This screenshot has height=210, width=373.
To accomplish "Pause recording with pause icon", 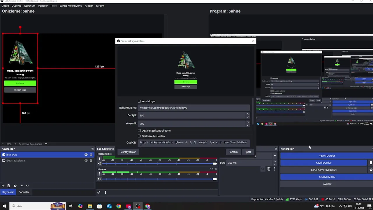I will coord(371,163).
